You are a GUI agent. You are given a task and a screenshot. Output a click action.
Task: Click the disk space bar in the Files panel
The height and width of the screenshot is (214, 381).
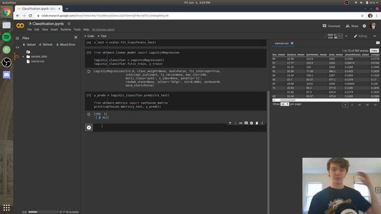click(x=43, y=212)
